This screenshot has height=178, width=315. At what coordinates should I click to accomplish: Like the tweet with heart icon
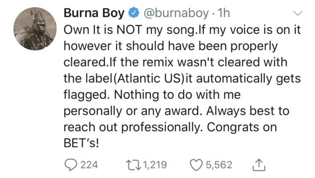[x=196, y=165]
